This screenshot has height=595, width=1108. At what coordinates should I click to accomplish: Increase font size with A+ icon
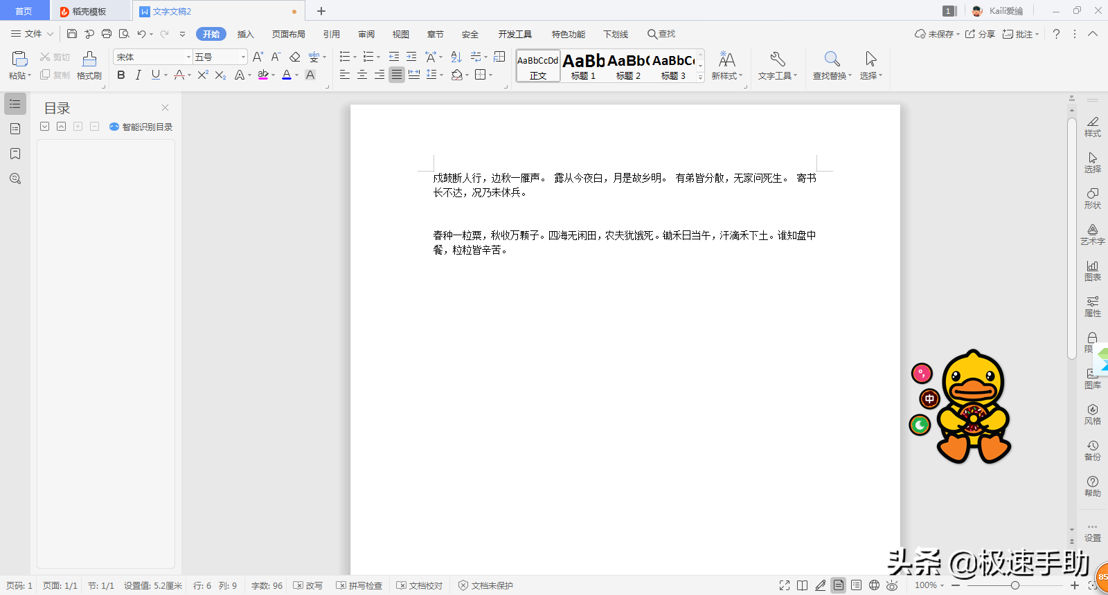tap(258, 57)
